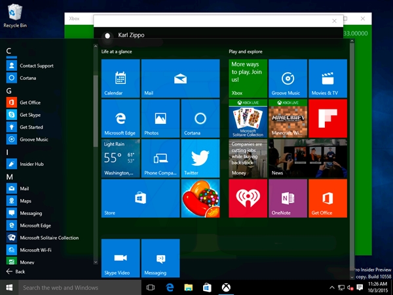This screenshot has width=393, height=295.
Task: Open the Store tile
Action: pos(140,199)
